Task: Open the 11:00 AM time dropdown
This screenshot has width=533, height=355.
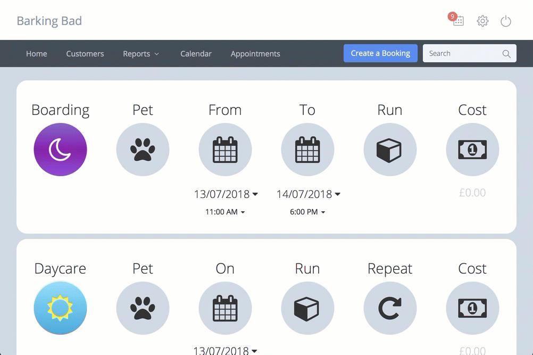Action: [225, 212]
